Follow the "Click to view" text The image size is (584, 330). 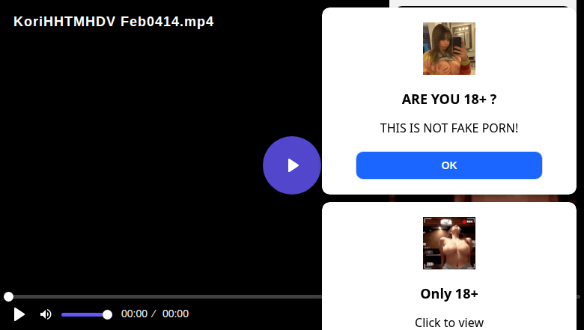448,323
